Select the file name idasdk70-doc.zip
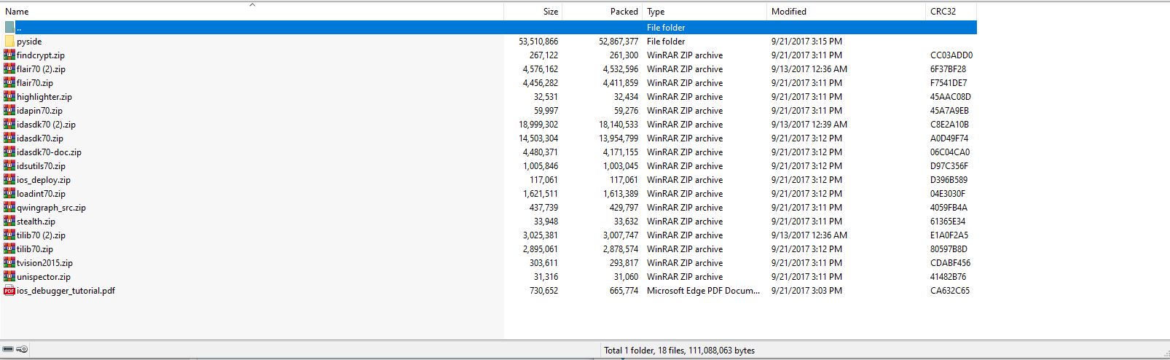This screenshot has height=360, width=1170. [x=49, y=152]
